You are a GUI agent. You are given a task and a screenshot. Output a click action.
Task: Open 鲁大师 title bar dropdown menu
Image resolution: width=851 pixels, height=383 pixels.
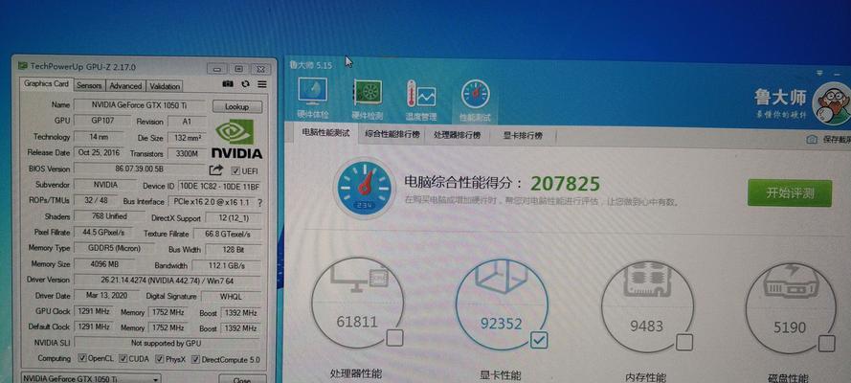point(819,72)
